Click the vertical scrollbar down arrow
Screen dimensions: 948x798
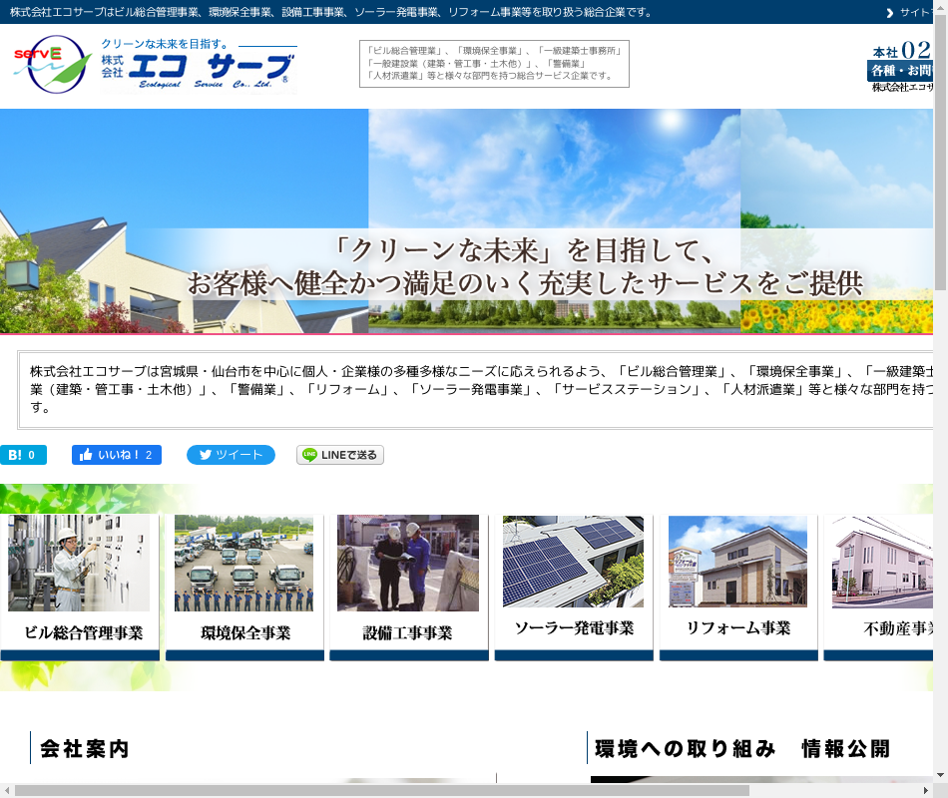[x=940, y=775]
